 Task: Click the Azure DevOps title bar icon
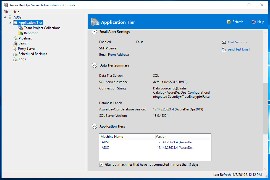pos(6,5)
